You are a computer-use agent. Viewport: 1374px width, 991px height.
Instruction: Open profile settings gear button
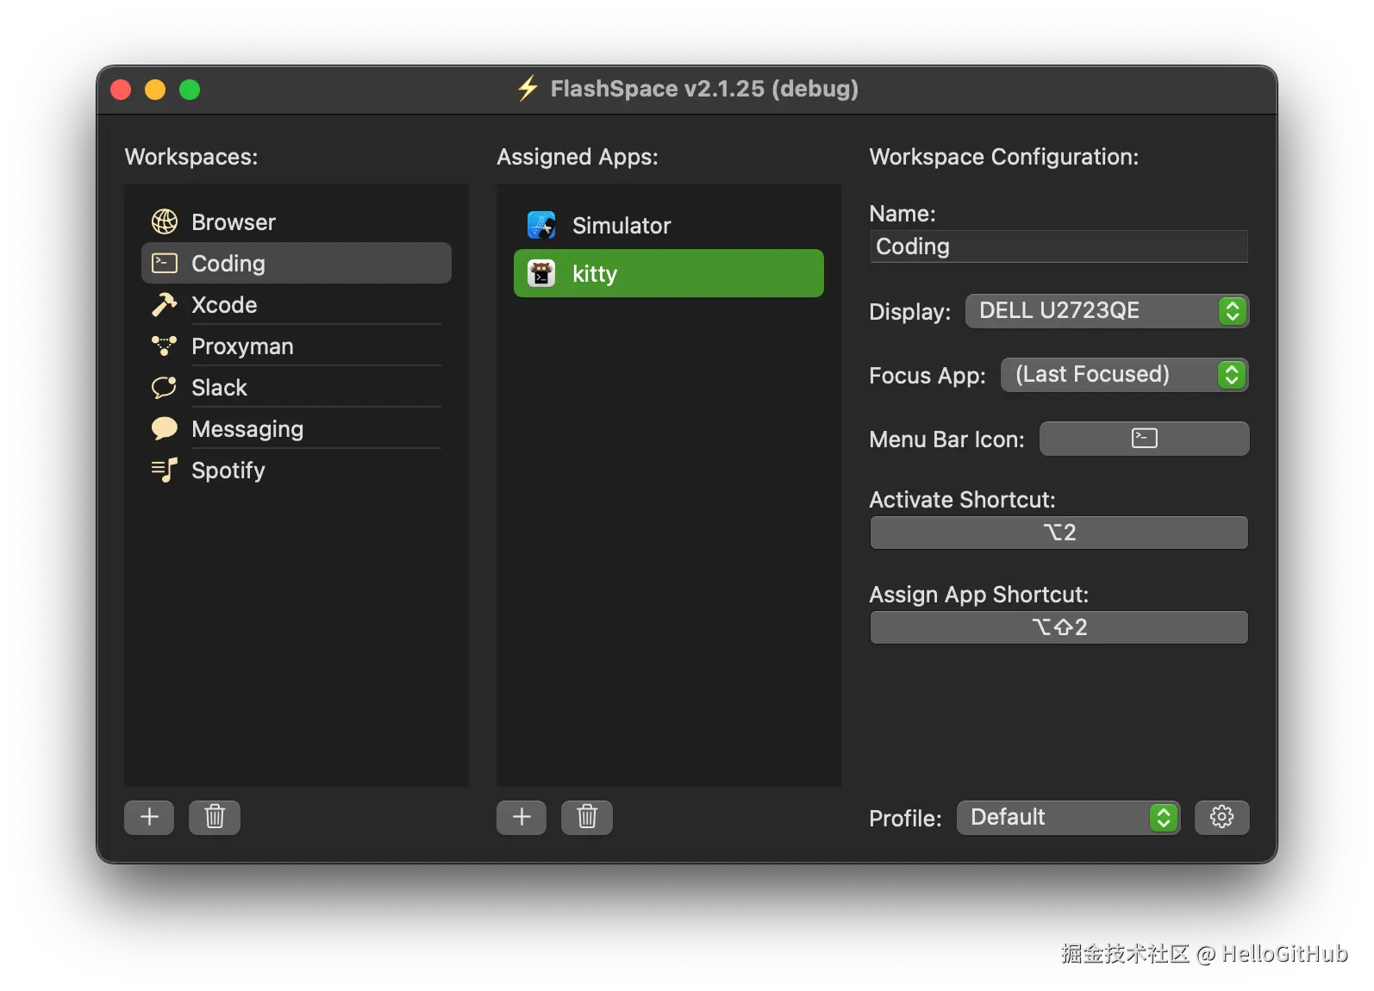pyautogui.click(x=1221, y=817)
